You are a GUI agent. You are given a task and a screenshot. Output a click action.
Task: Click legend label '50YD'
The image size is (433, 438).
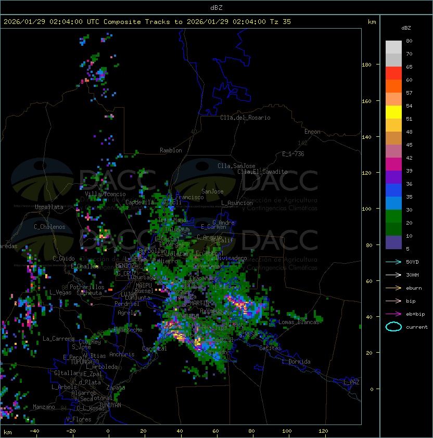412,262
